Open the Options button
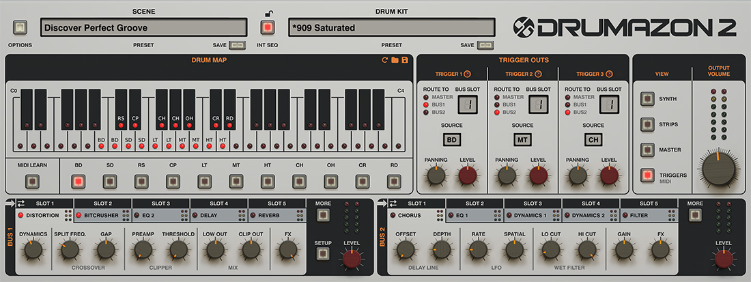This screenshot has height=282, width=751. click(20, 27)
